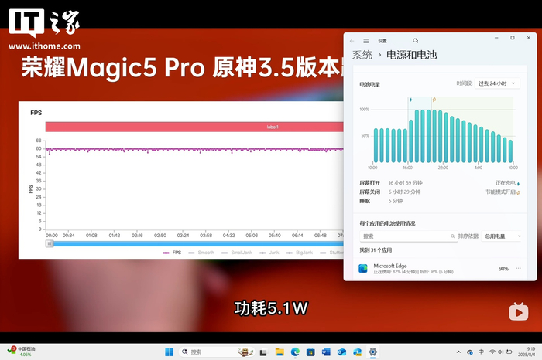
Task: Click the Bilibili play icon on video
Action: (519, 312)
